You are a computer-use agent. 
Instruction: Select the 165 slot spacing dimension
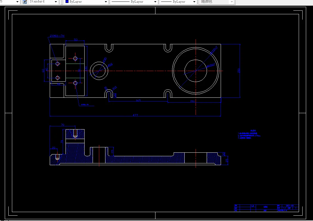(x=138, y=100)
